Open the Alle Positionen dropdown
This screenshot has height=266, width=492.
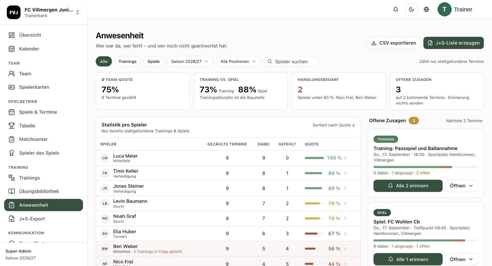pyautogui.click(x=239, y=62)
